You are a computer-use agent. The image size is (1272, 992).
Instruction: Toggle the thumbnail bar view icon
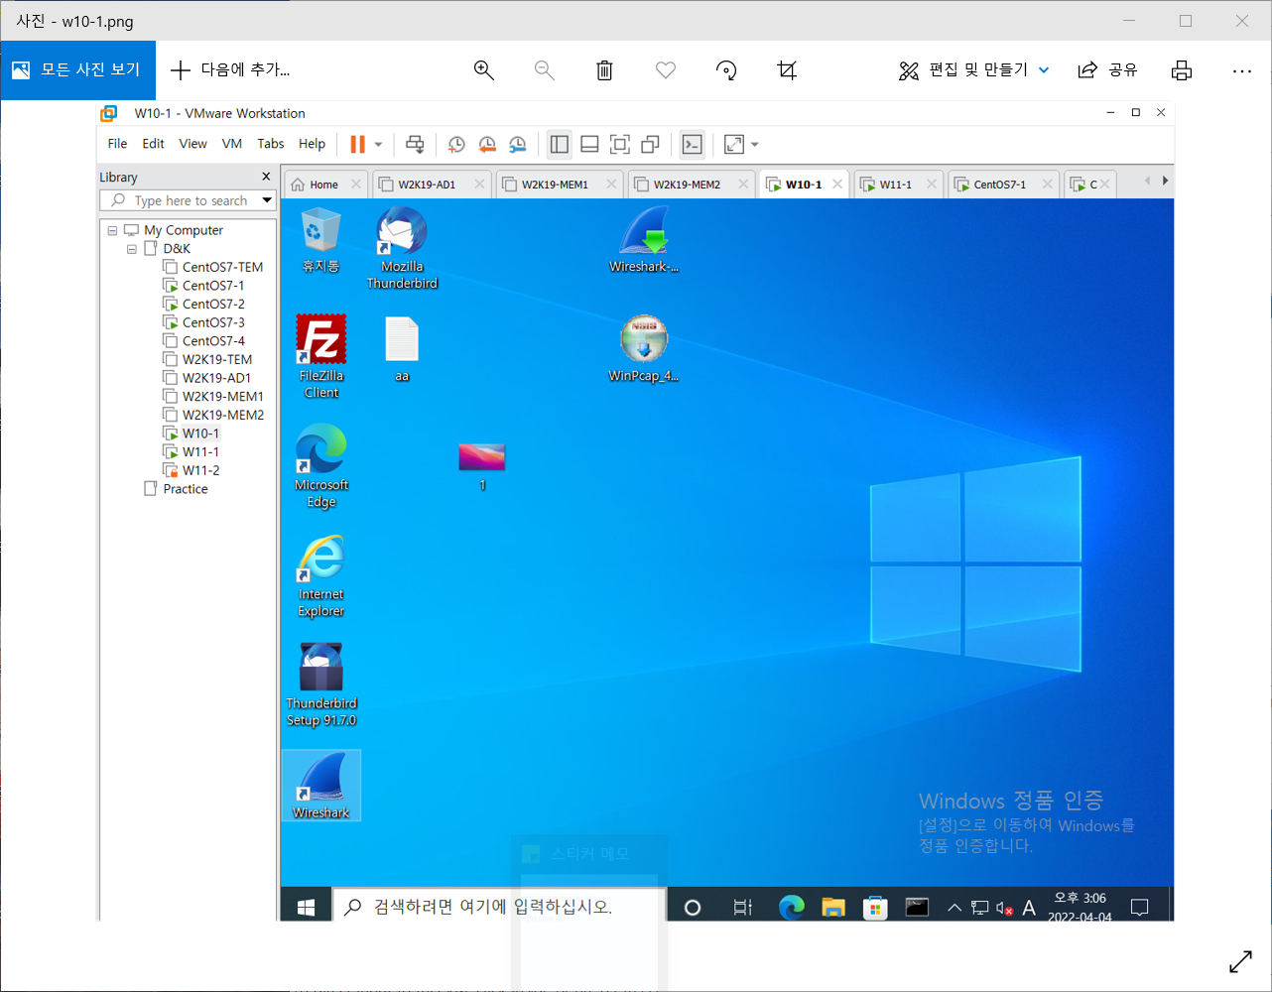[589, 144]
